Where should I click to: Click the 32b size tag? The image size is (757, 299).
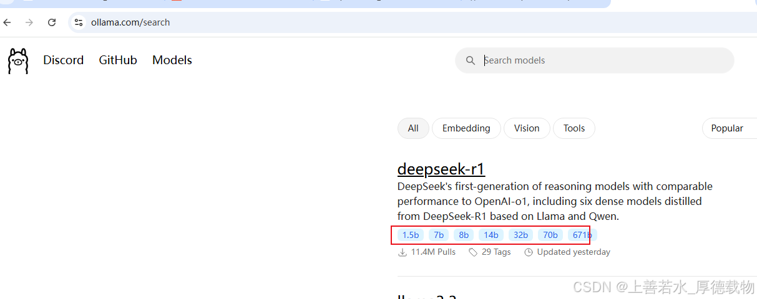[x=521, y=235]
